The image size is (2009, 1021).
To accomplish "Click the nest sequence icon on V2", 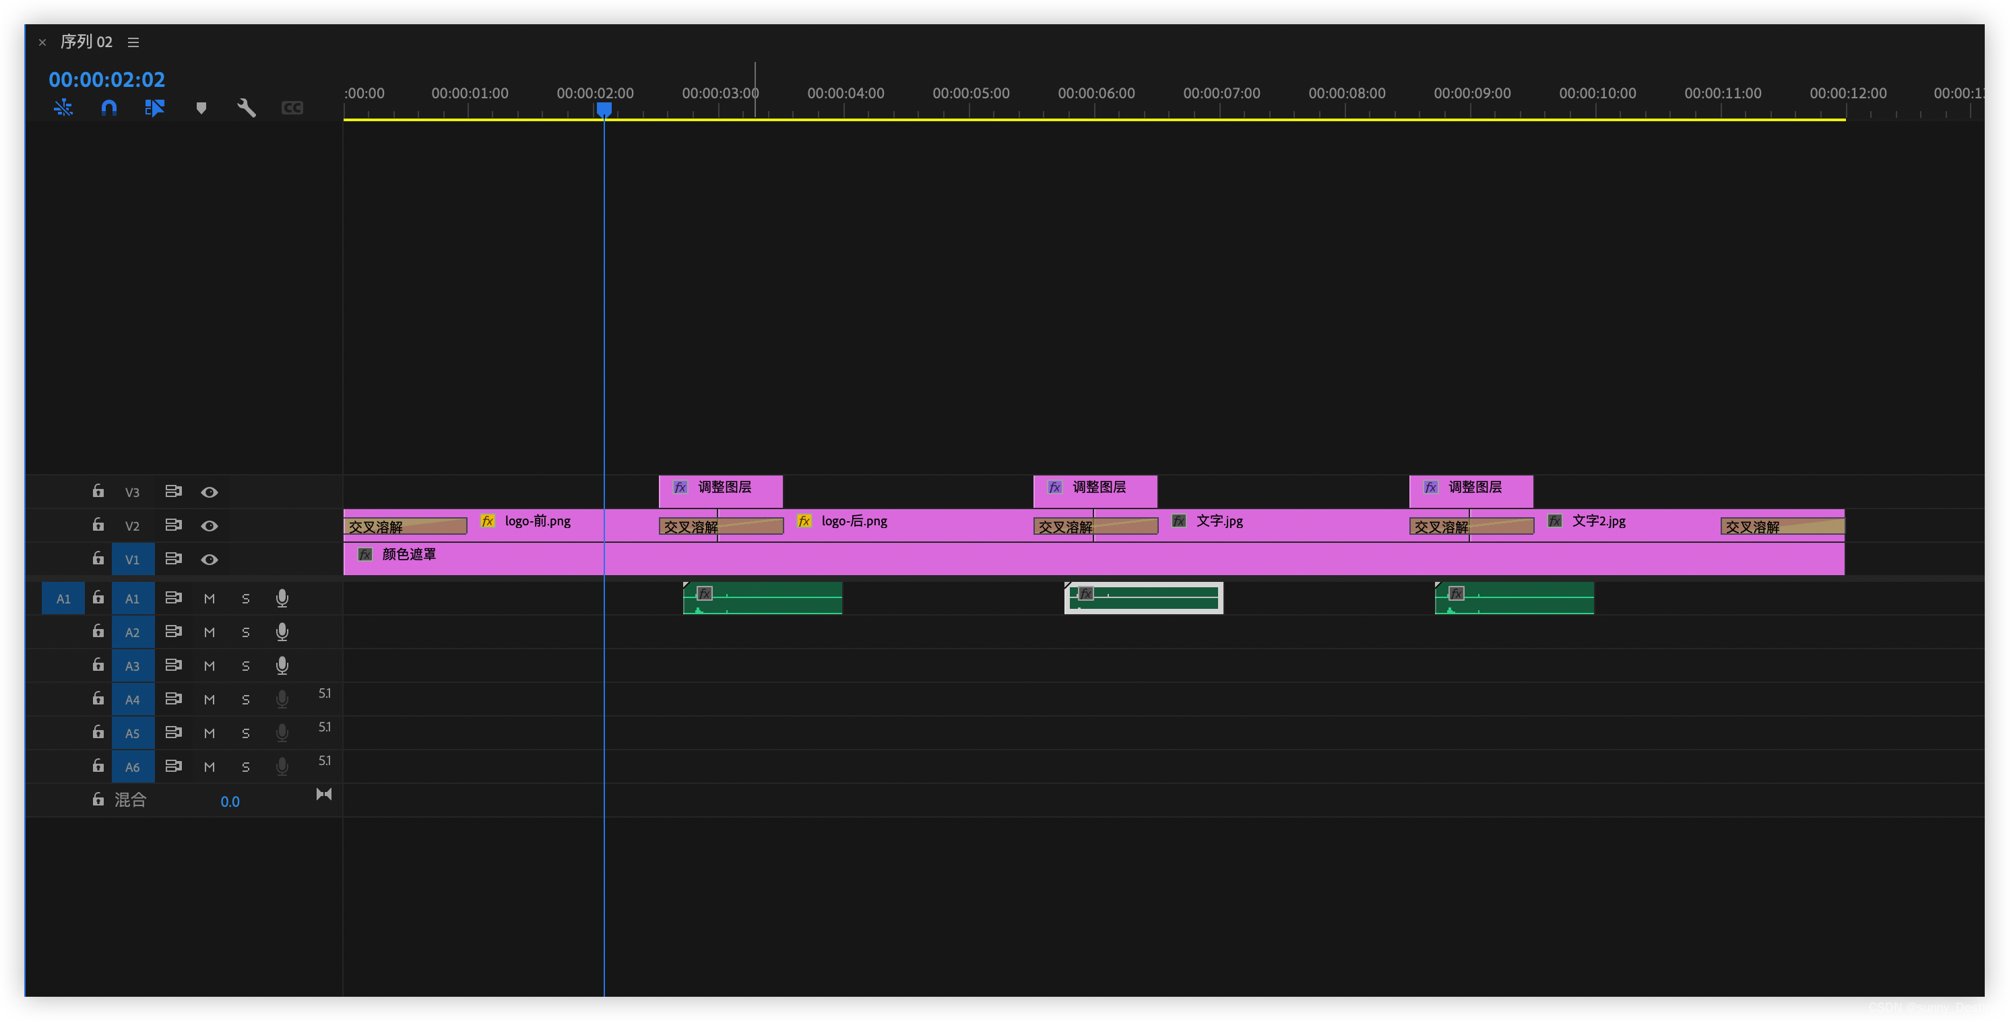I will 170,525.
